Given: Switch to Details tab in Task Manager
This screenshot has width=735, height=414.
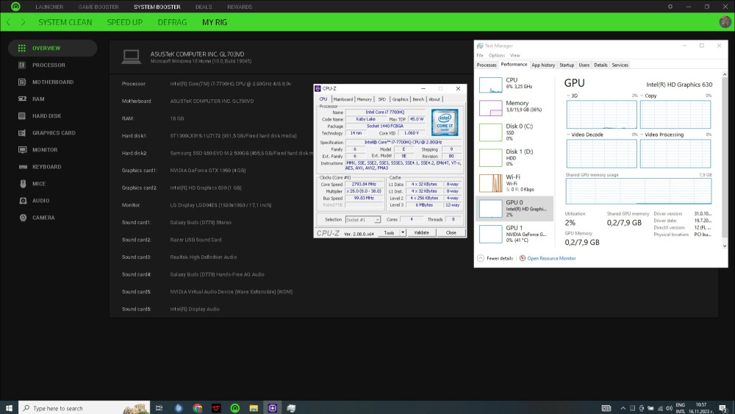Looking at the screenshot, I should (600, 65).
